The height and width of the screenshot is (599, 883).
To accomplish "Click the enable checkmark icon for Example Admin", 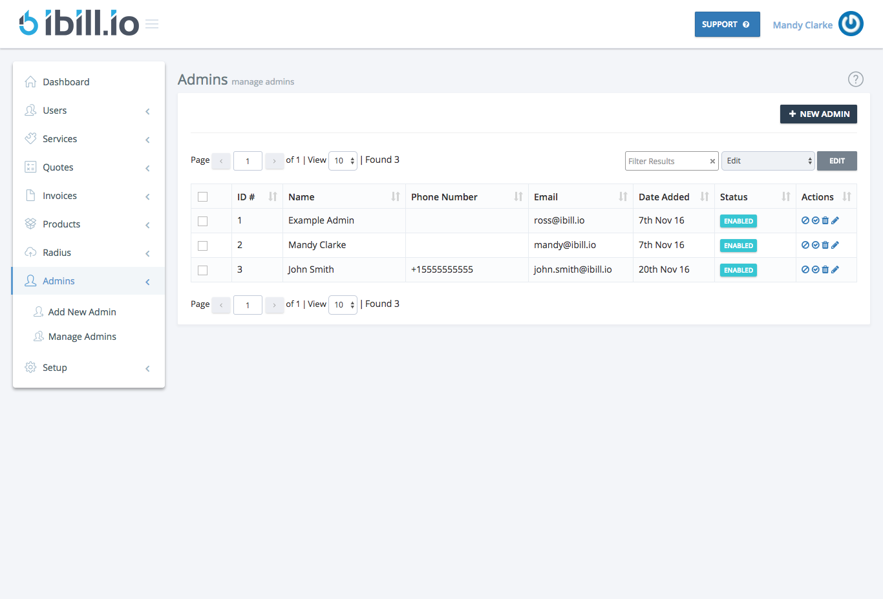I will [816, 220].
